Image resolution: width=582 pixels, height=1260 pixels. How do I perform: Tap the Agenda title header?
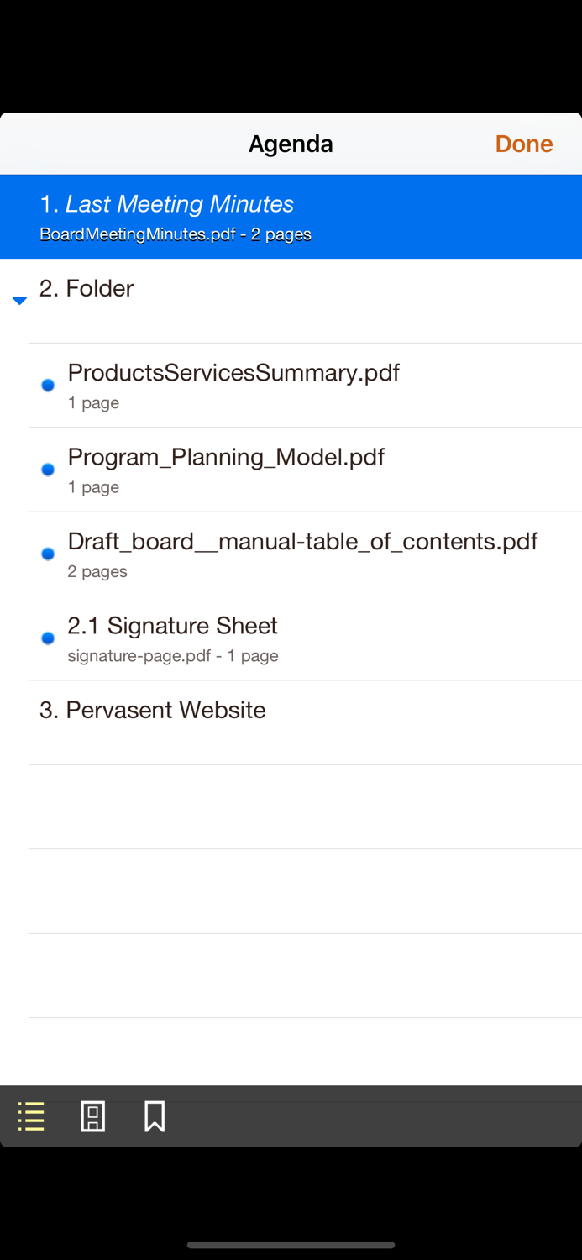click(x=291, y=144)
